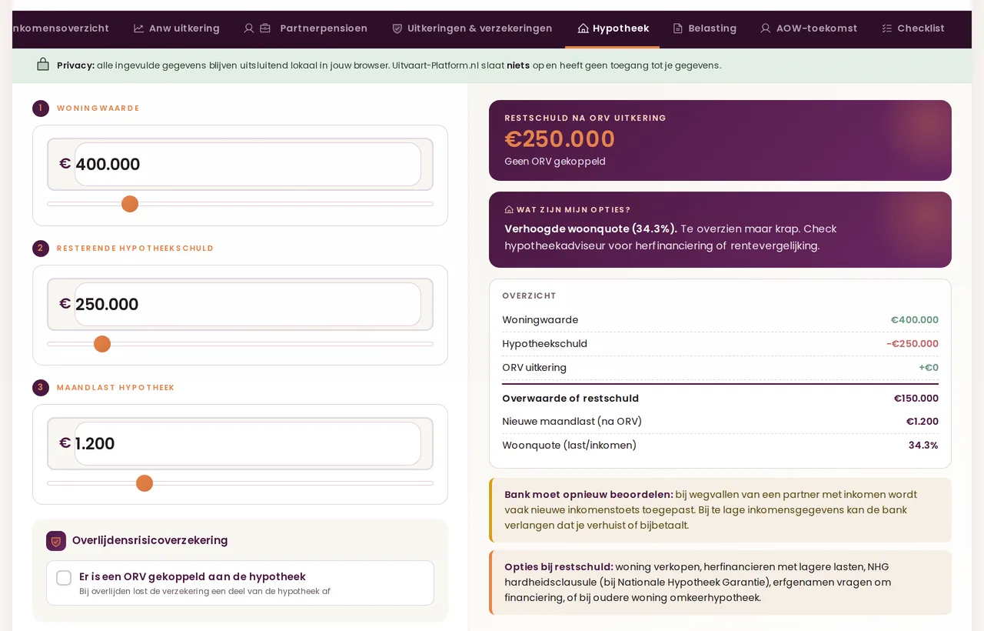Click the 'Bank moet opnieuw beoordelen' notice
Screen dimensions: 984x631
pos(720,510)
